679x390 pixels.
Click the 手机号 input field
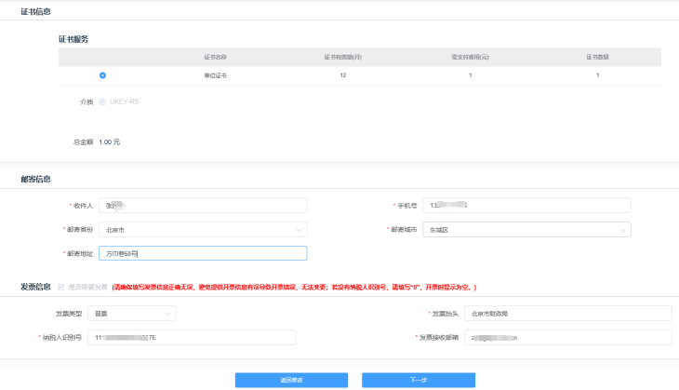(x=526, y=205)
